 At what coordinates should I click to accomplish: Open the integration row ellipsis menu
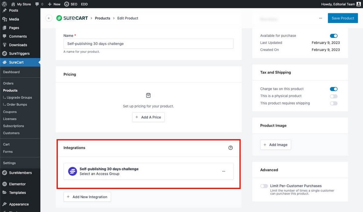coord(224,171)
